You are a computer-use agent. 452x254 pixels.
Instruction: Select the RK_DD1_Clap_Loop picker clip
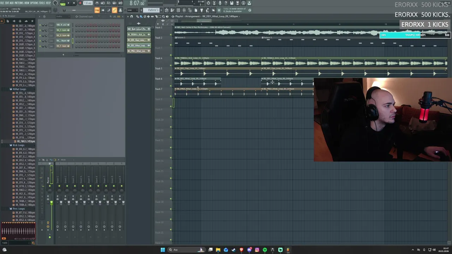139,40
